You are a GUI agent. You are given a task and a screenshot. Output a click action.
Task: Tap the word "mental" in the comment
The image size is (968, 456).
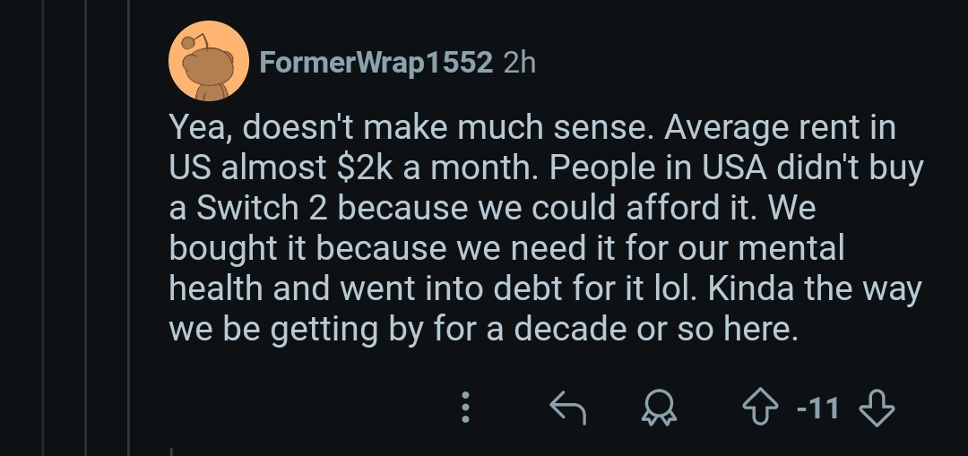(x=791, y=247)
